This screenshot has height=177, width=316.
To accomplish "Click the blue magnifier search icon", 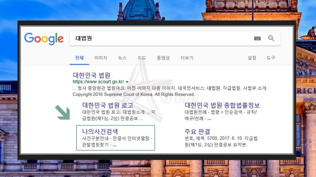I will [x=271, y=38].
